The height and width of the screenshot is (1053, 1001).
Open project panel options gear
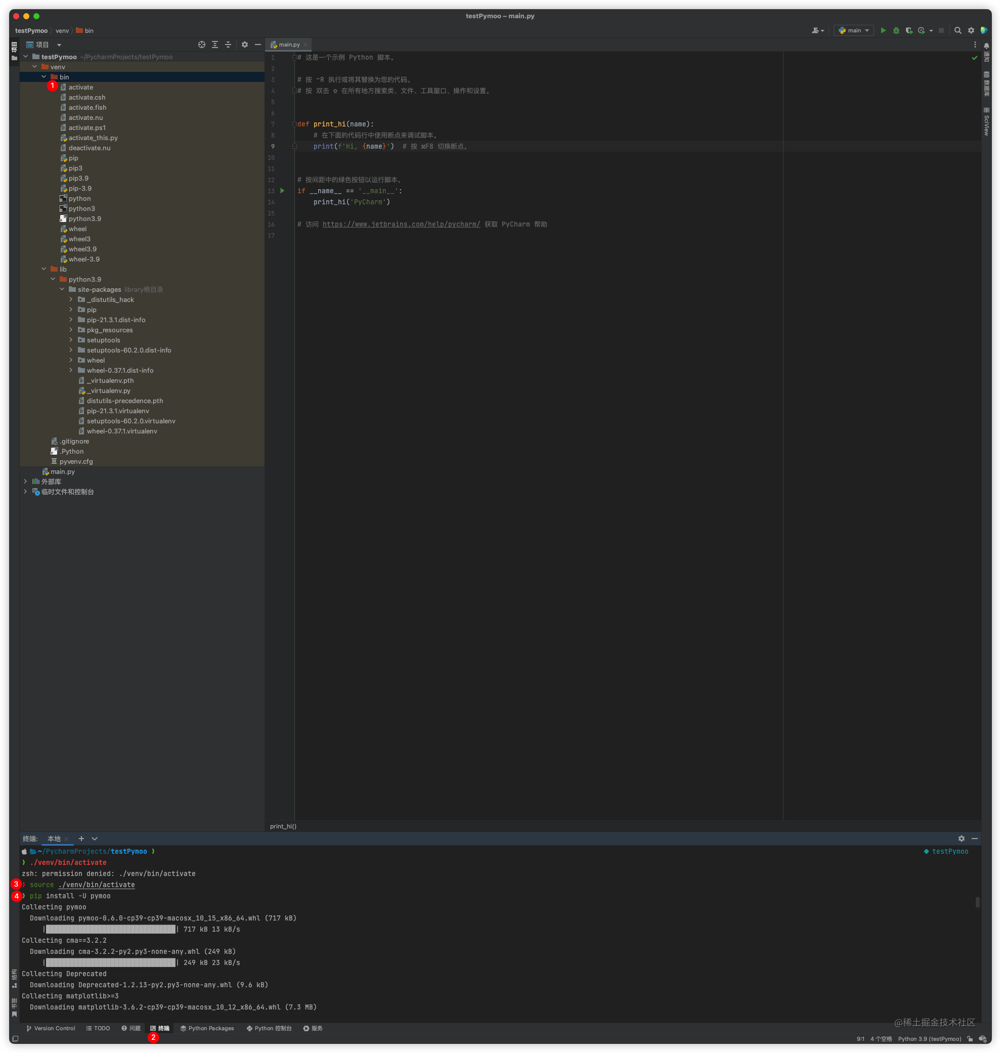pos(244,45)
